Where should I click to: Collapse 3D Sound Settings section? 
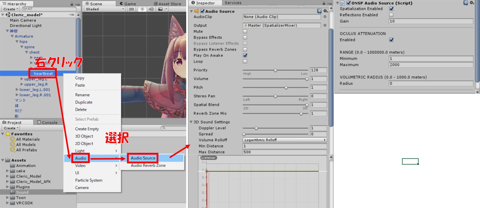coord(191,122)
